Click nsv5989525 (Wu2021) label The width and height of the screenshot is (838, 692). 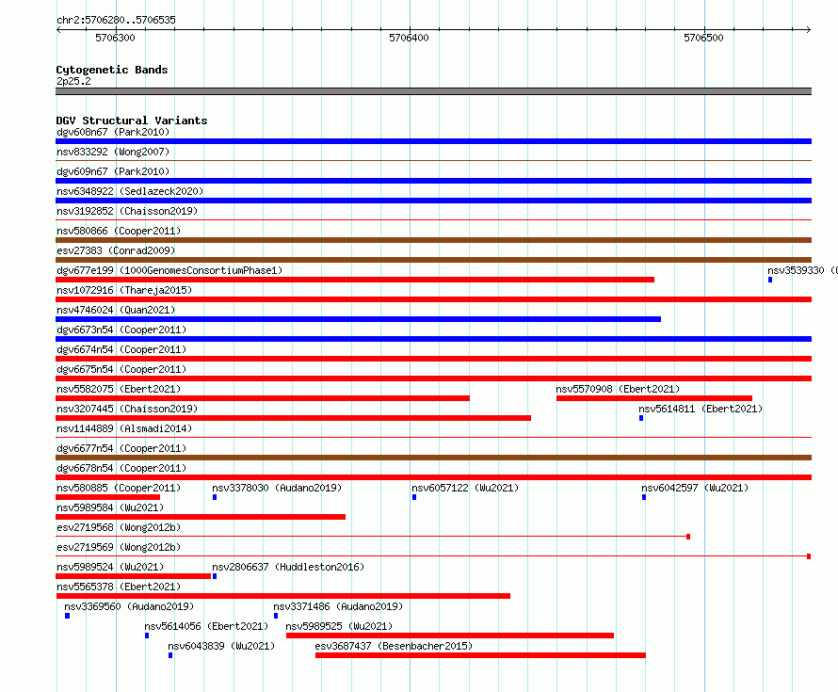339,626
